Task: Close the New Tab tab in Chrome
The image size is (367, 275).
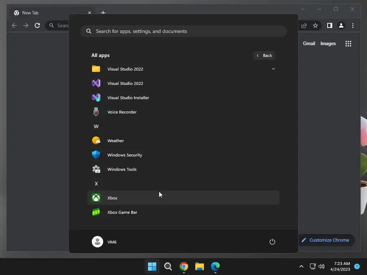Action: click(89, 13)
